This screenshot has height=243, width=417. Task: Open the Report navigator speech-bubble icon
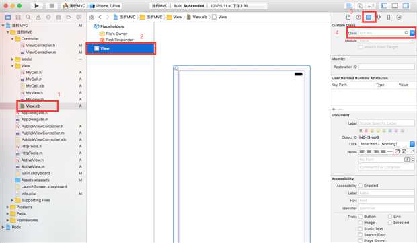(79, 17)
